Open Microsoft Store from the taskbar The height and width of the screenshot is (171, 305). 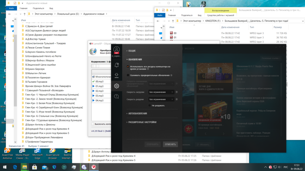click(x=35, y=167)
